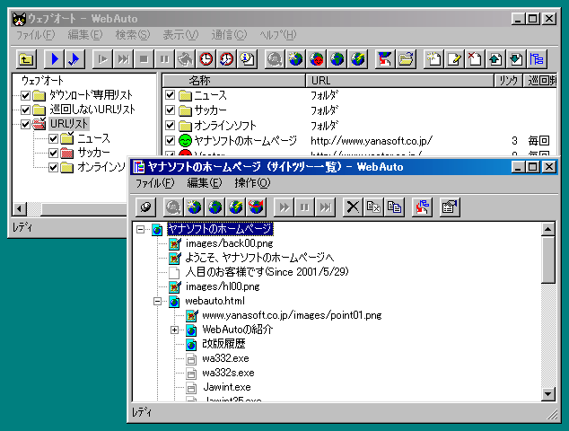Viewport: 569px width, 431px height.
Task: Select Jawint.exe in site tree
Action: tap(227, 387)
